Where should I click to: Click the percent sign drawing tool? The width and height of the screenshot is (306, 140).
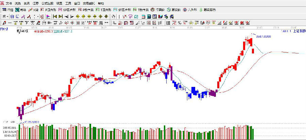179,23
